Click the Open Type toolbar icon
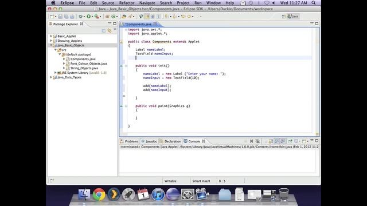The width and height of the screenshot is (367, 206). coord(124,17)
